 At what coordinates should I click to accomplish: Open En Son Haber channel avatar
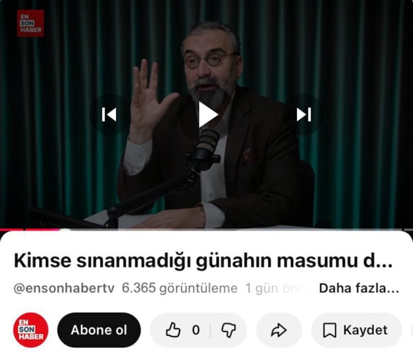pos(30,330)
